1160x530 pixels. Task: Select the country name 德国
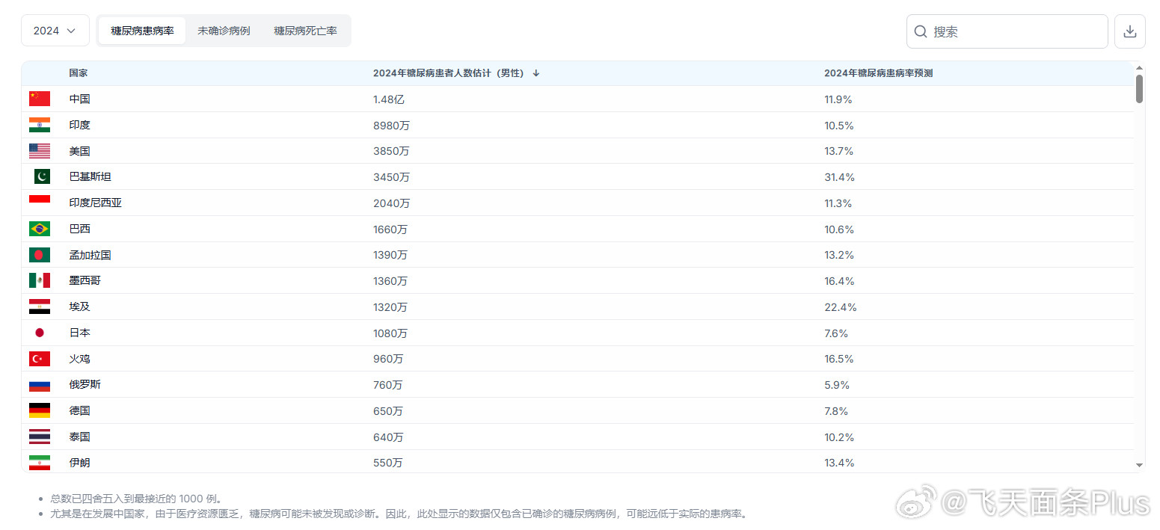(x=79, y=410)
